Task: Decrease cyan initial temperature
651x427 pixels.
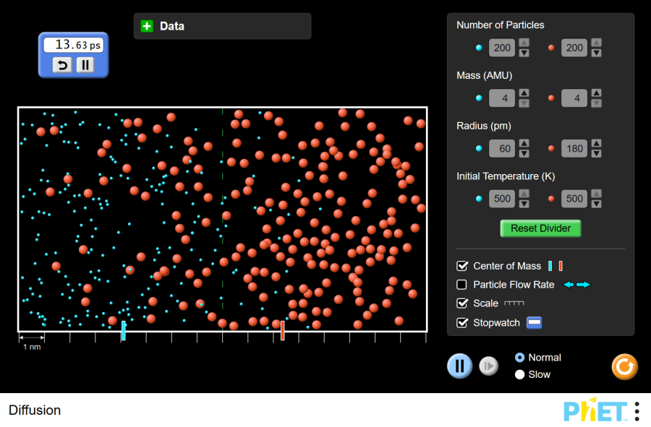Action: click(x=524, y=204)
